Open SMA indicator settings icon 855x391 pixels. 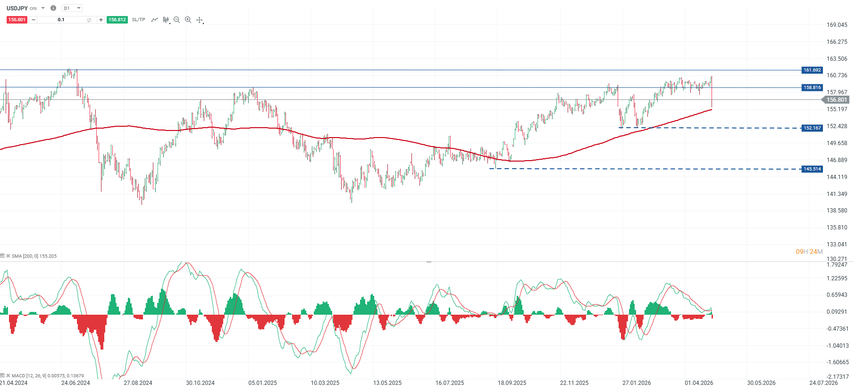tap(2, 256)
